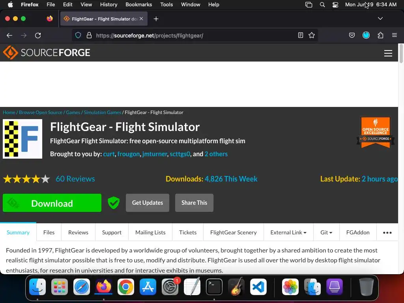
Task: Open Games breadcrumb link
Action: tap(73, 112)
